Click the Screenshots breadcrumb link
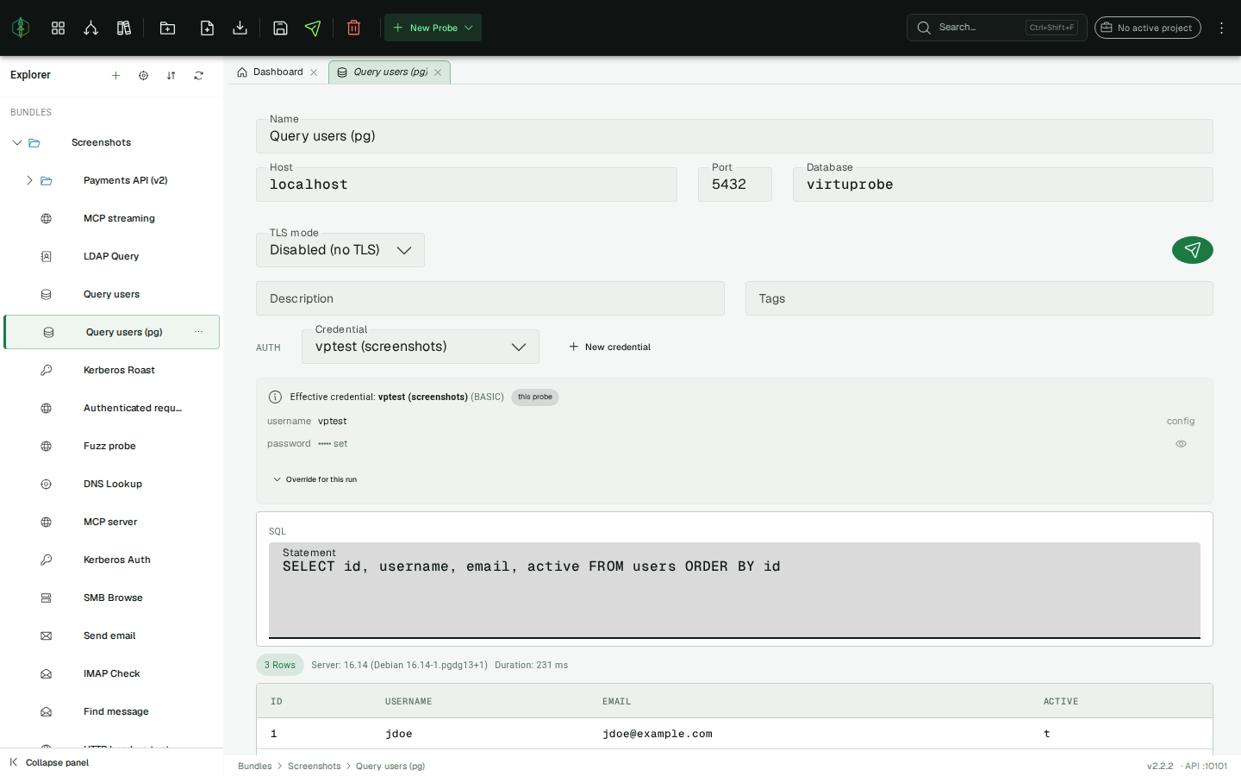The width and height of the screenshot is (1241, 776). click(314, 766)
